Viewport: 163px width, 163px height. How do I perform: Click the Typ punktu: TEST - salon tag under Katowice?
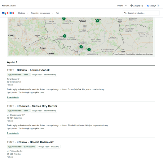(x=18, y=111)
